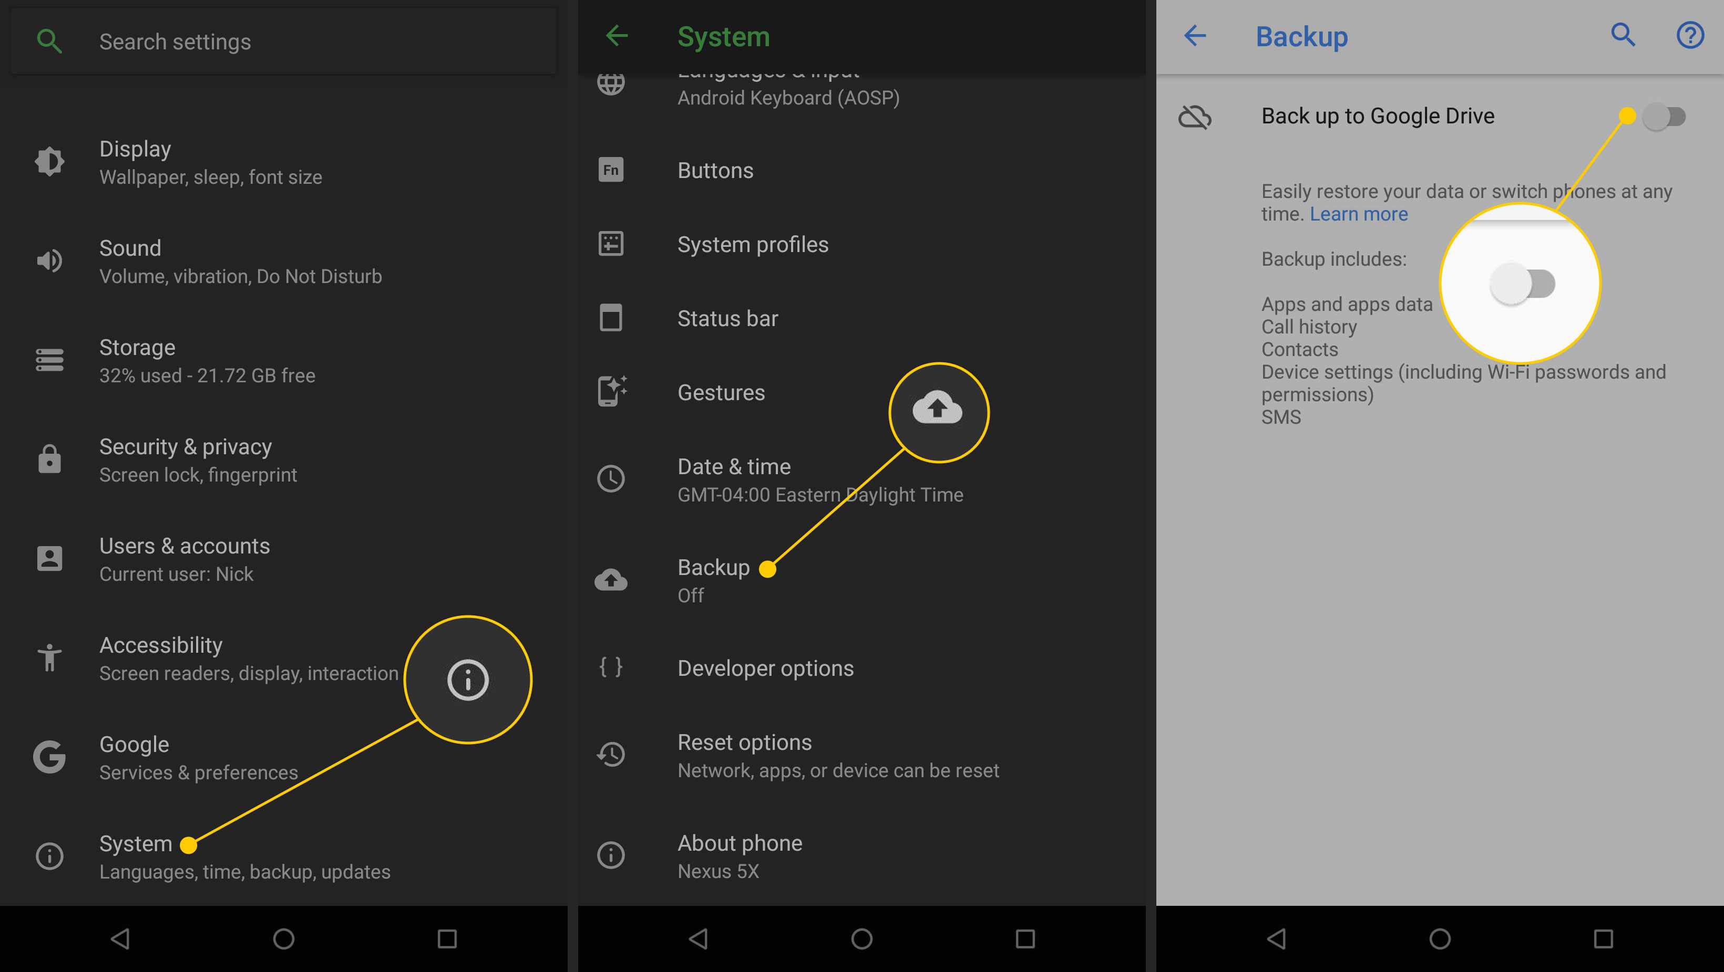Click the Display settings icon
1724x972 pixels.
coord(47,160)
